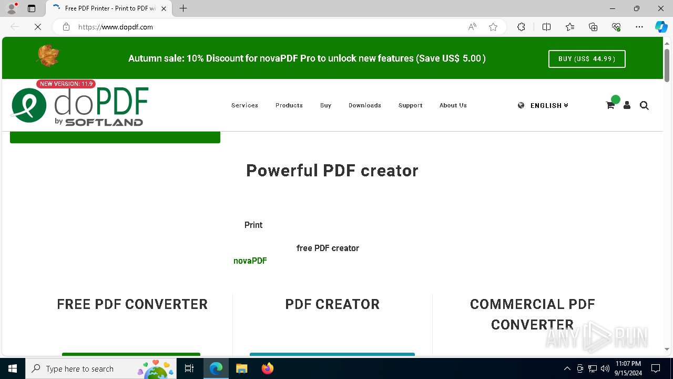Click the FREE PDF CONVERTER heading

pyautogui.click(x=132, y=304)
